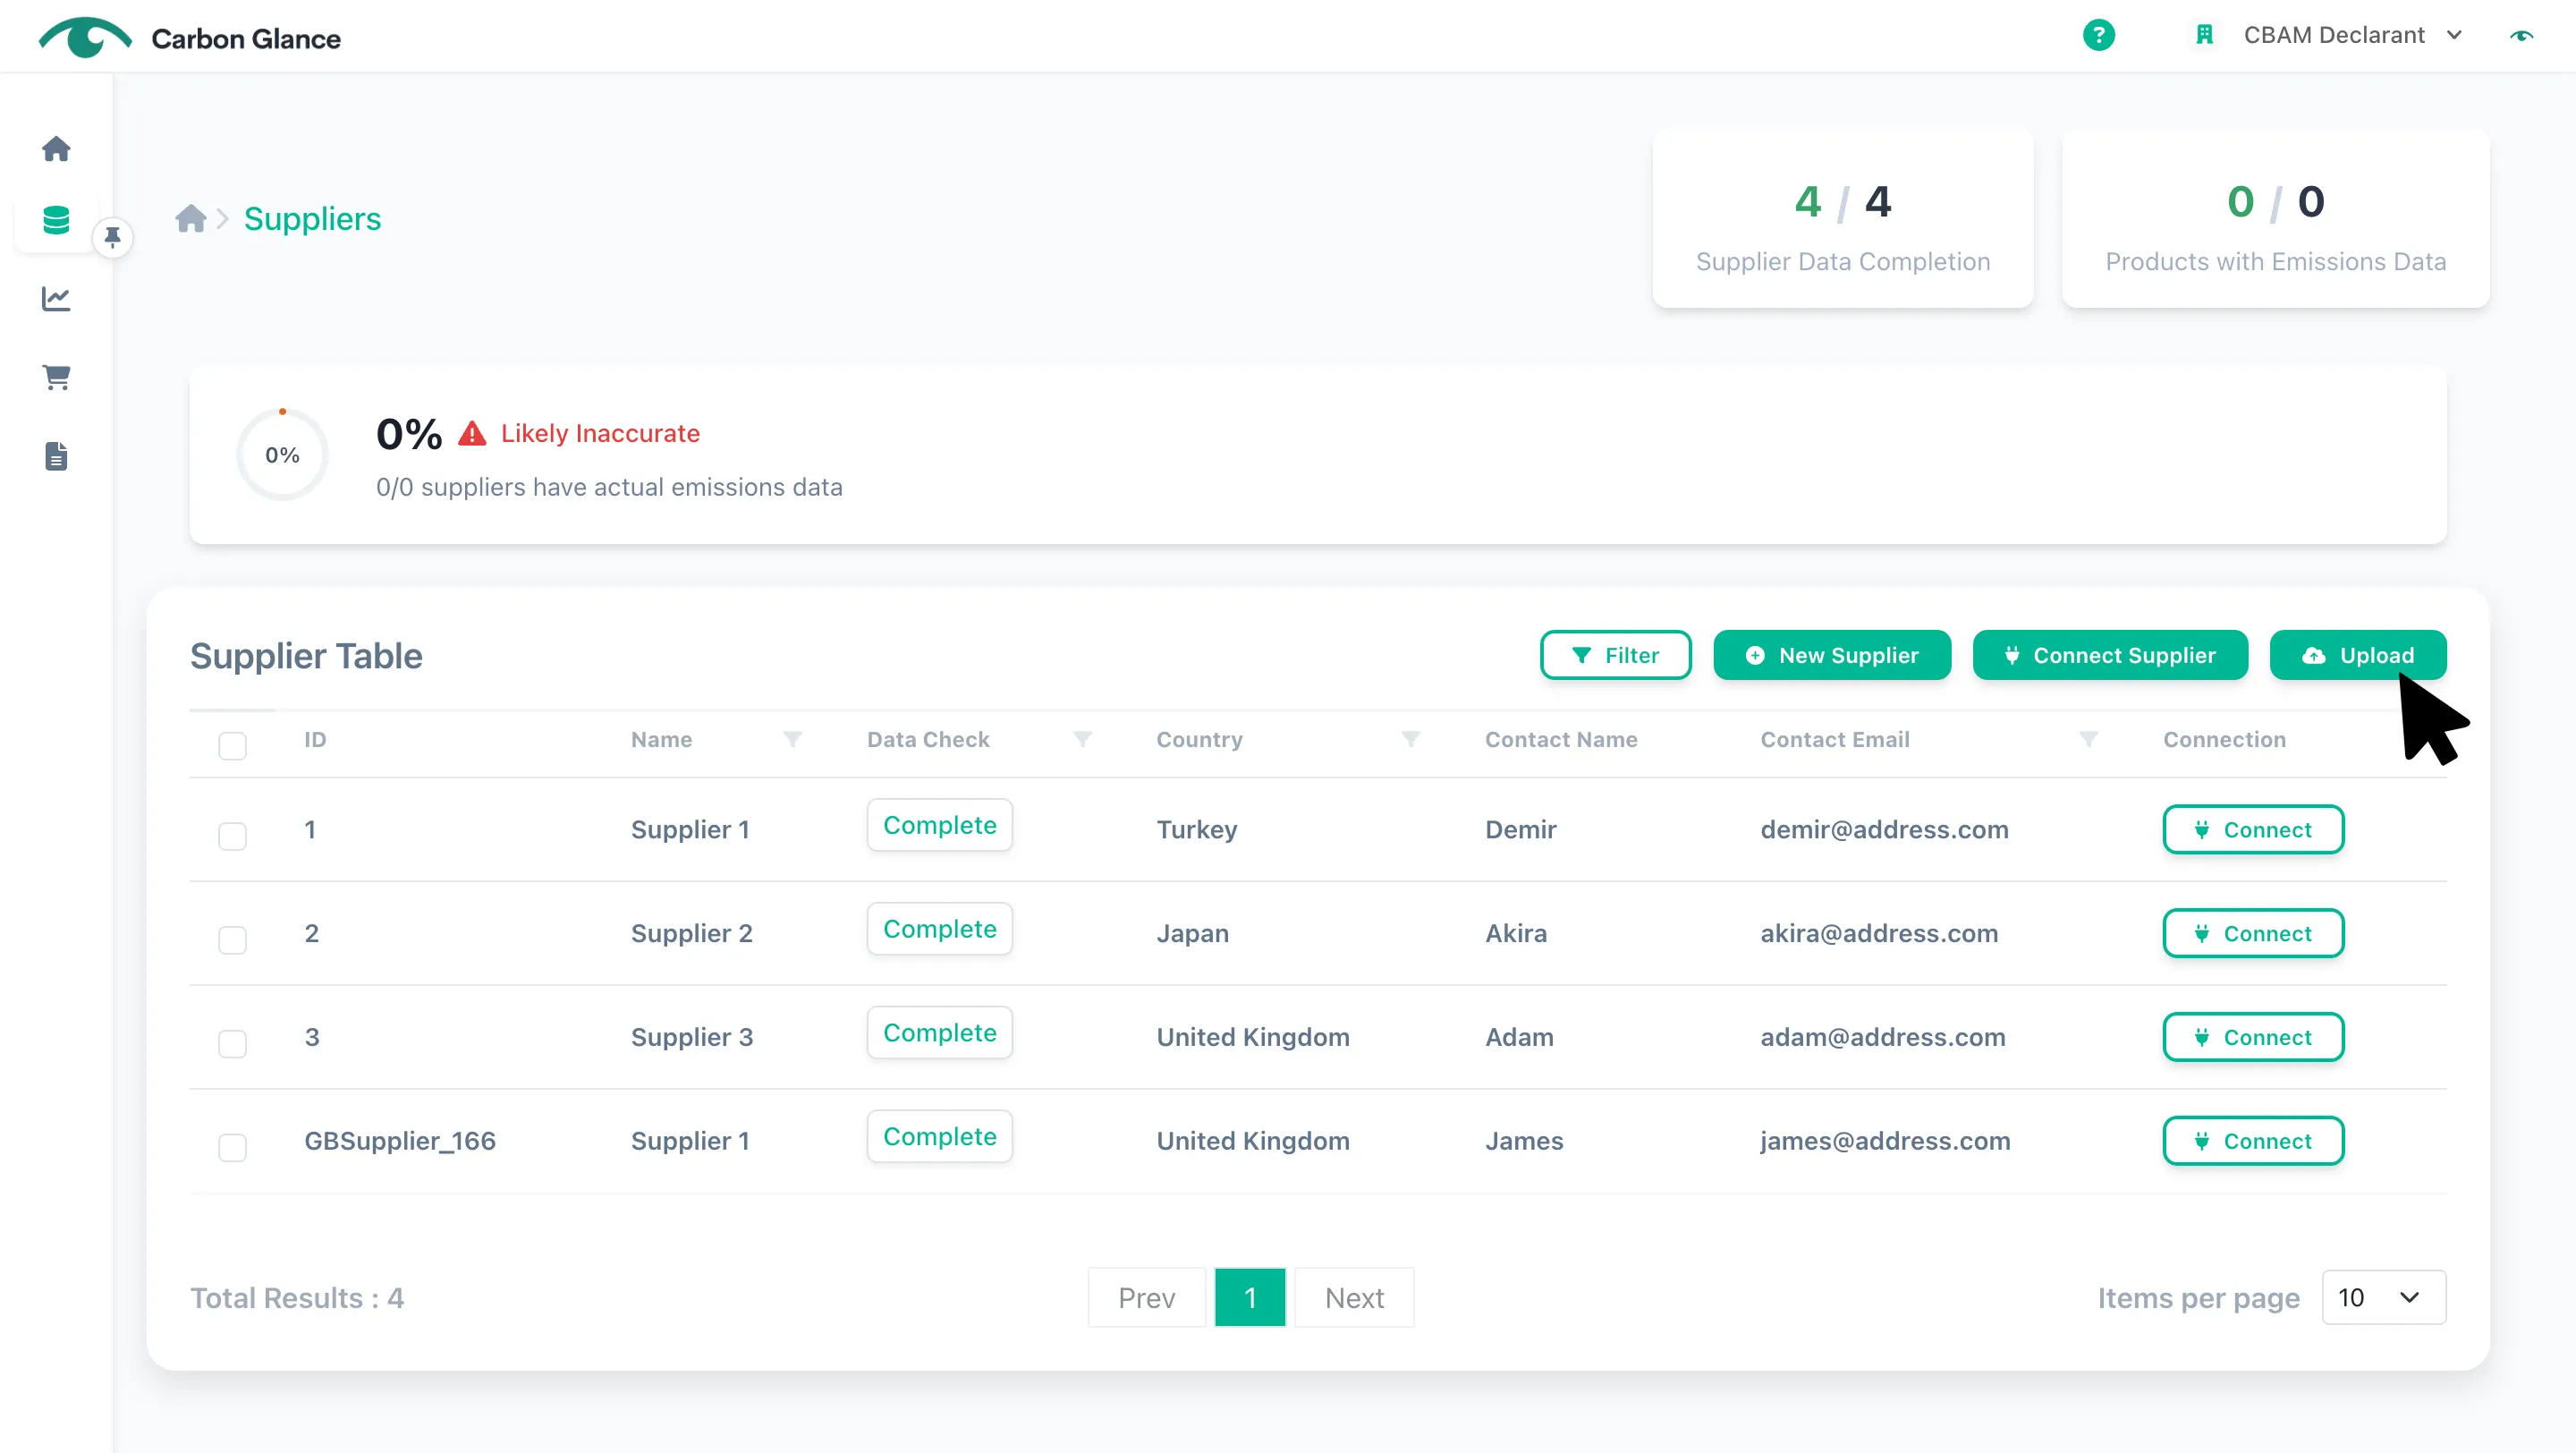Click the building icon beside CBAM Declarant

pos(2204,35)
